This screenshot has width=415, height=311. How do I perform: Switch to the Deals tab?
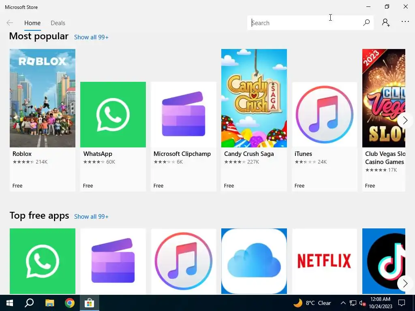click(x=58, y=23)
